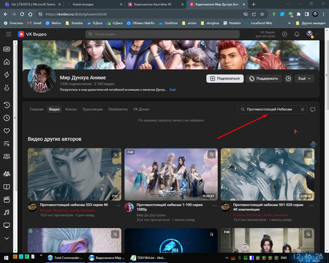Open the Трансляции tab
Image resolution: width=329 pixels, height=263 pixels.
92,109
